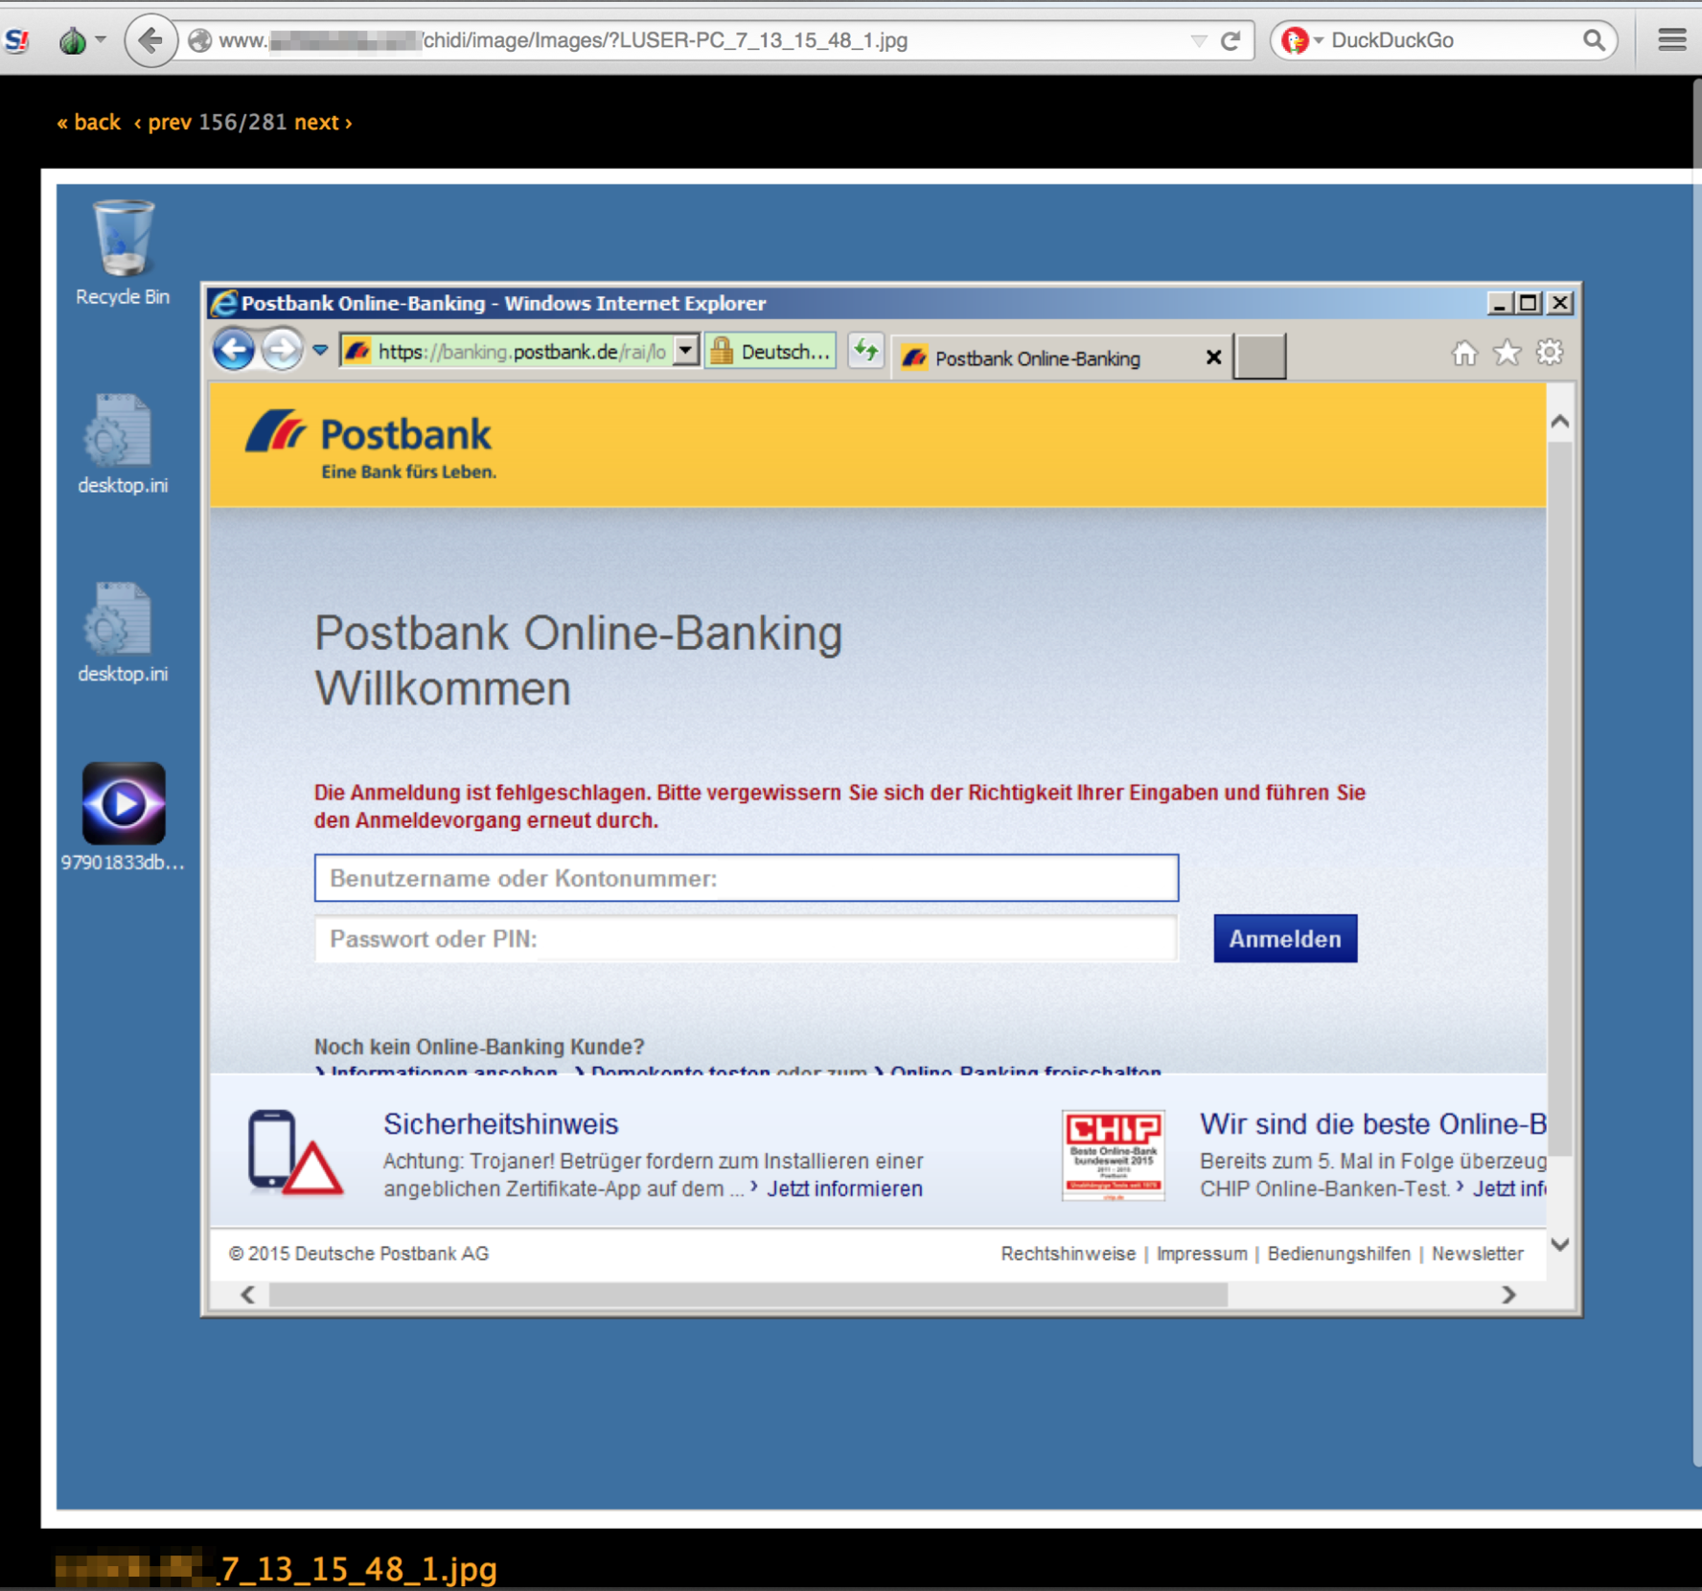The height and width of the screenshot is (1591, 1702).
Task: Click the IE Home icon
Action: 1464,353
